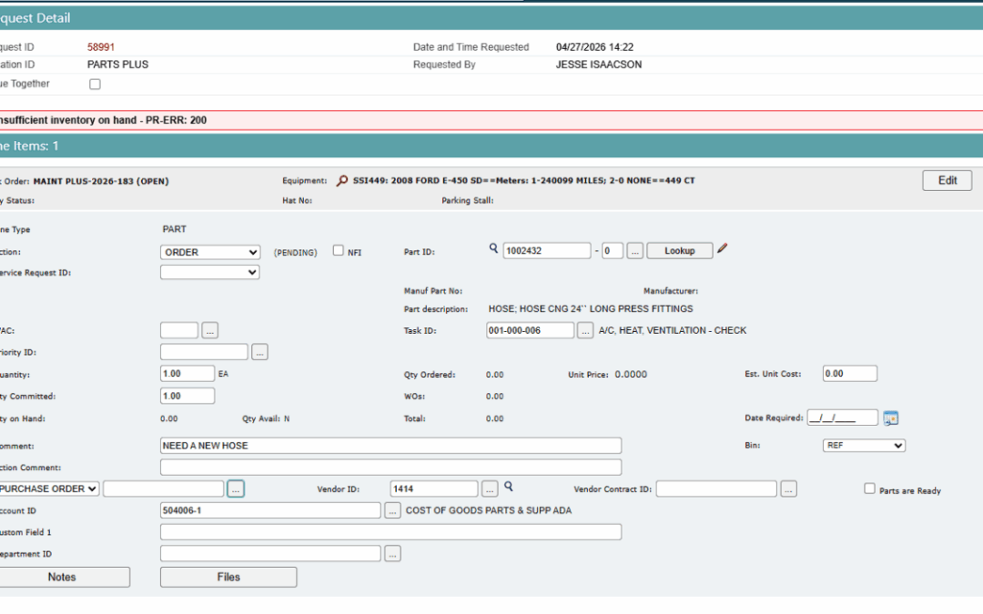Viewport: 983px width, 614px height.
Task: Click the purchase order number input field
Action: [164, 488]
